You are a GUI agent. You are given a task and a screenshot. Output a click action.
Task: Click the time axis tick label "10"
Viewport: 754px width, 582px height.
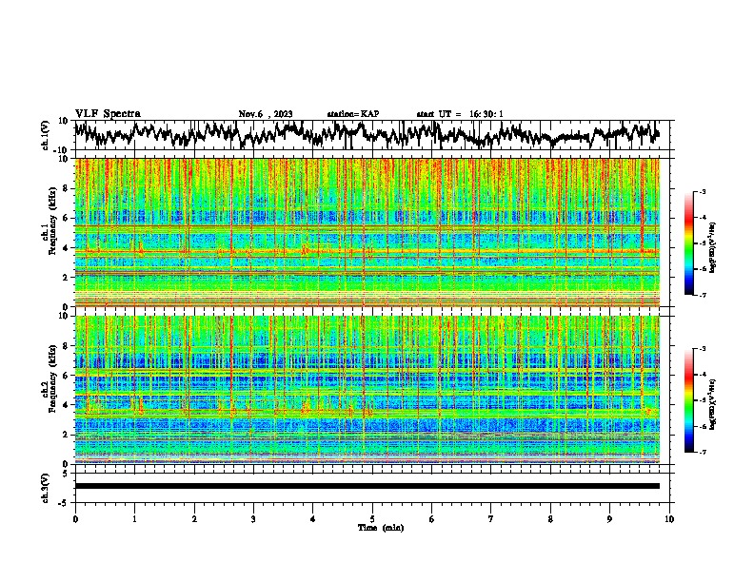coord(669,519)
